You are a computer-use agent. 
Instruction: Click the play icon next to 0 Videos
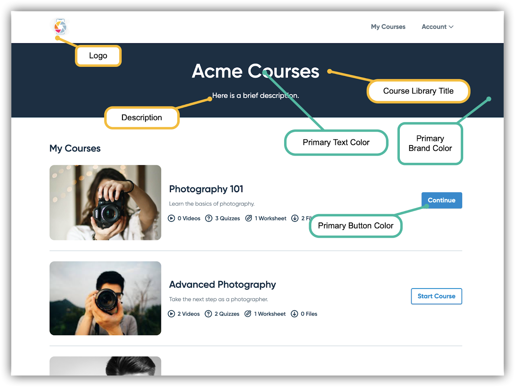[172, 218]
